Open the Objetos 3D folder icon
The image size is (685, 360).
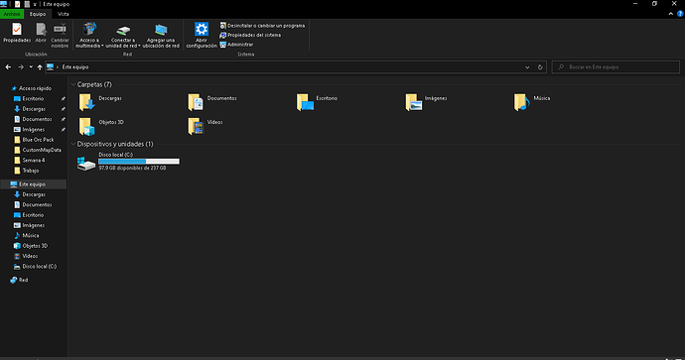[x=86, y=126]
